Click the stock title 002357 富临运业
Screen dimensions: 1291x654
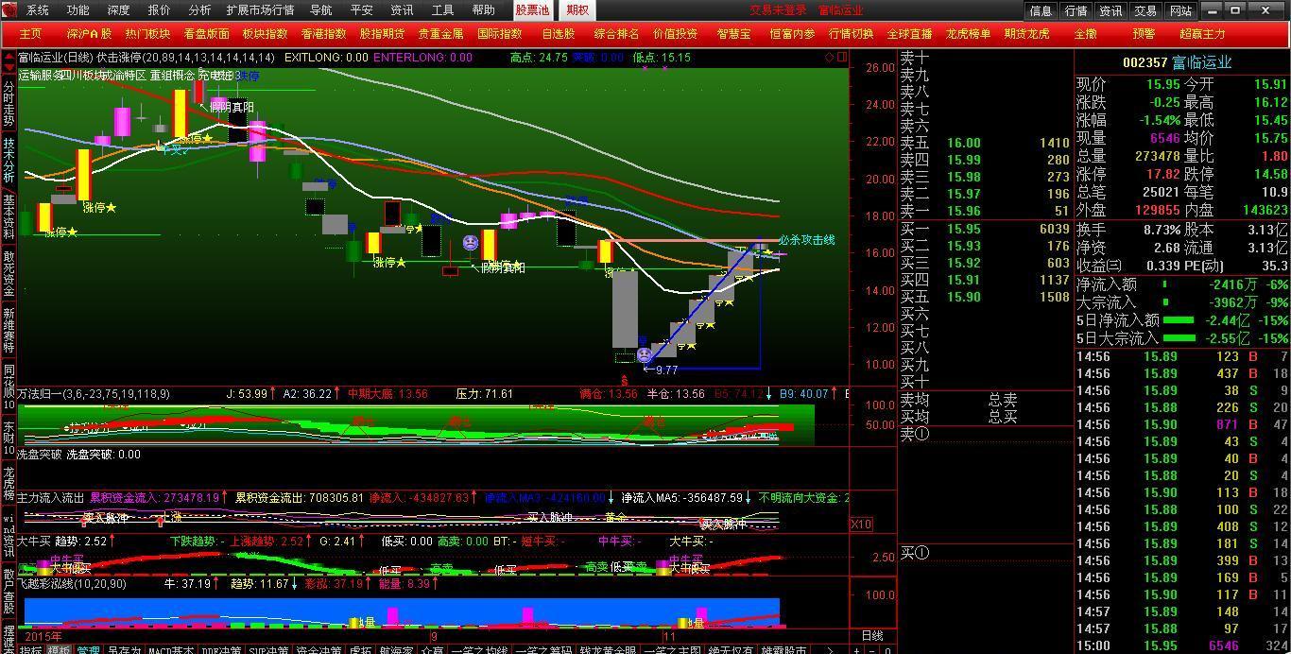[x=1178, y=62]
